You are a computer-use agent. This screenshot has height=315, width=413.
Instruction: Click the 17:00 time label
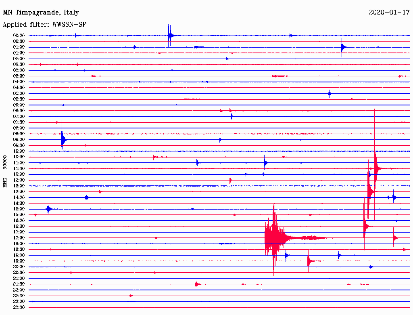[19, 232]
